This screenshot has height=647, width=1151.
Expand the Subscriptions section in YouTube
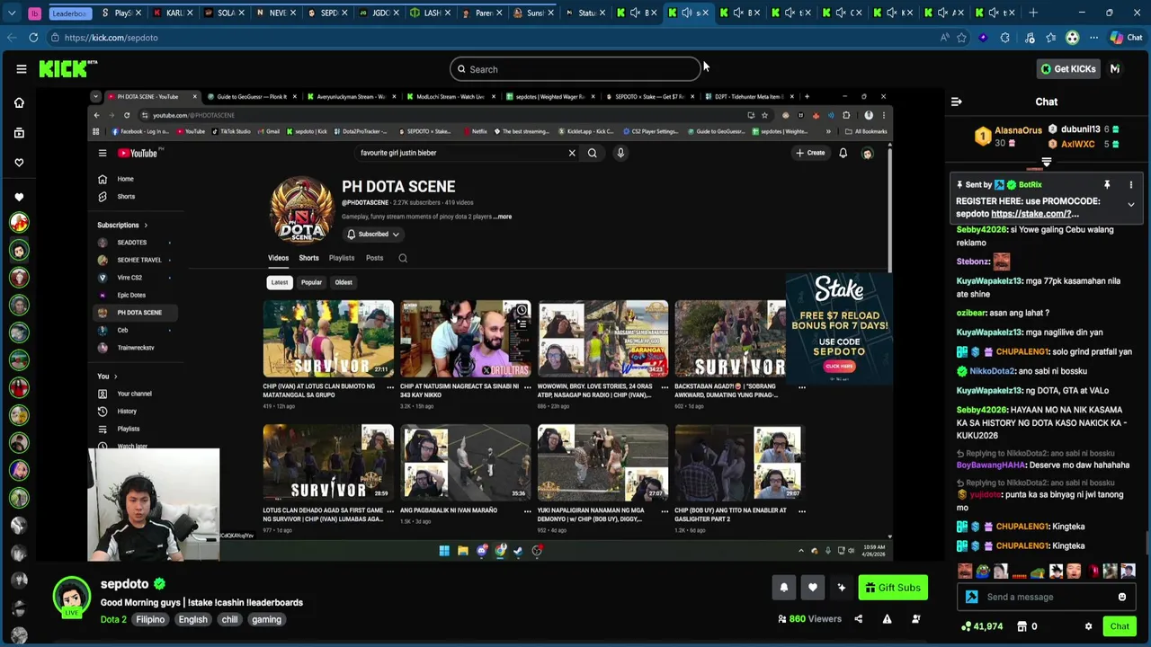pyautogui.click(x=122, y=225)
